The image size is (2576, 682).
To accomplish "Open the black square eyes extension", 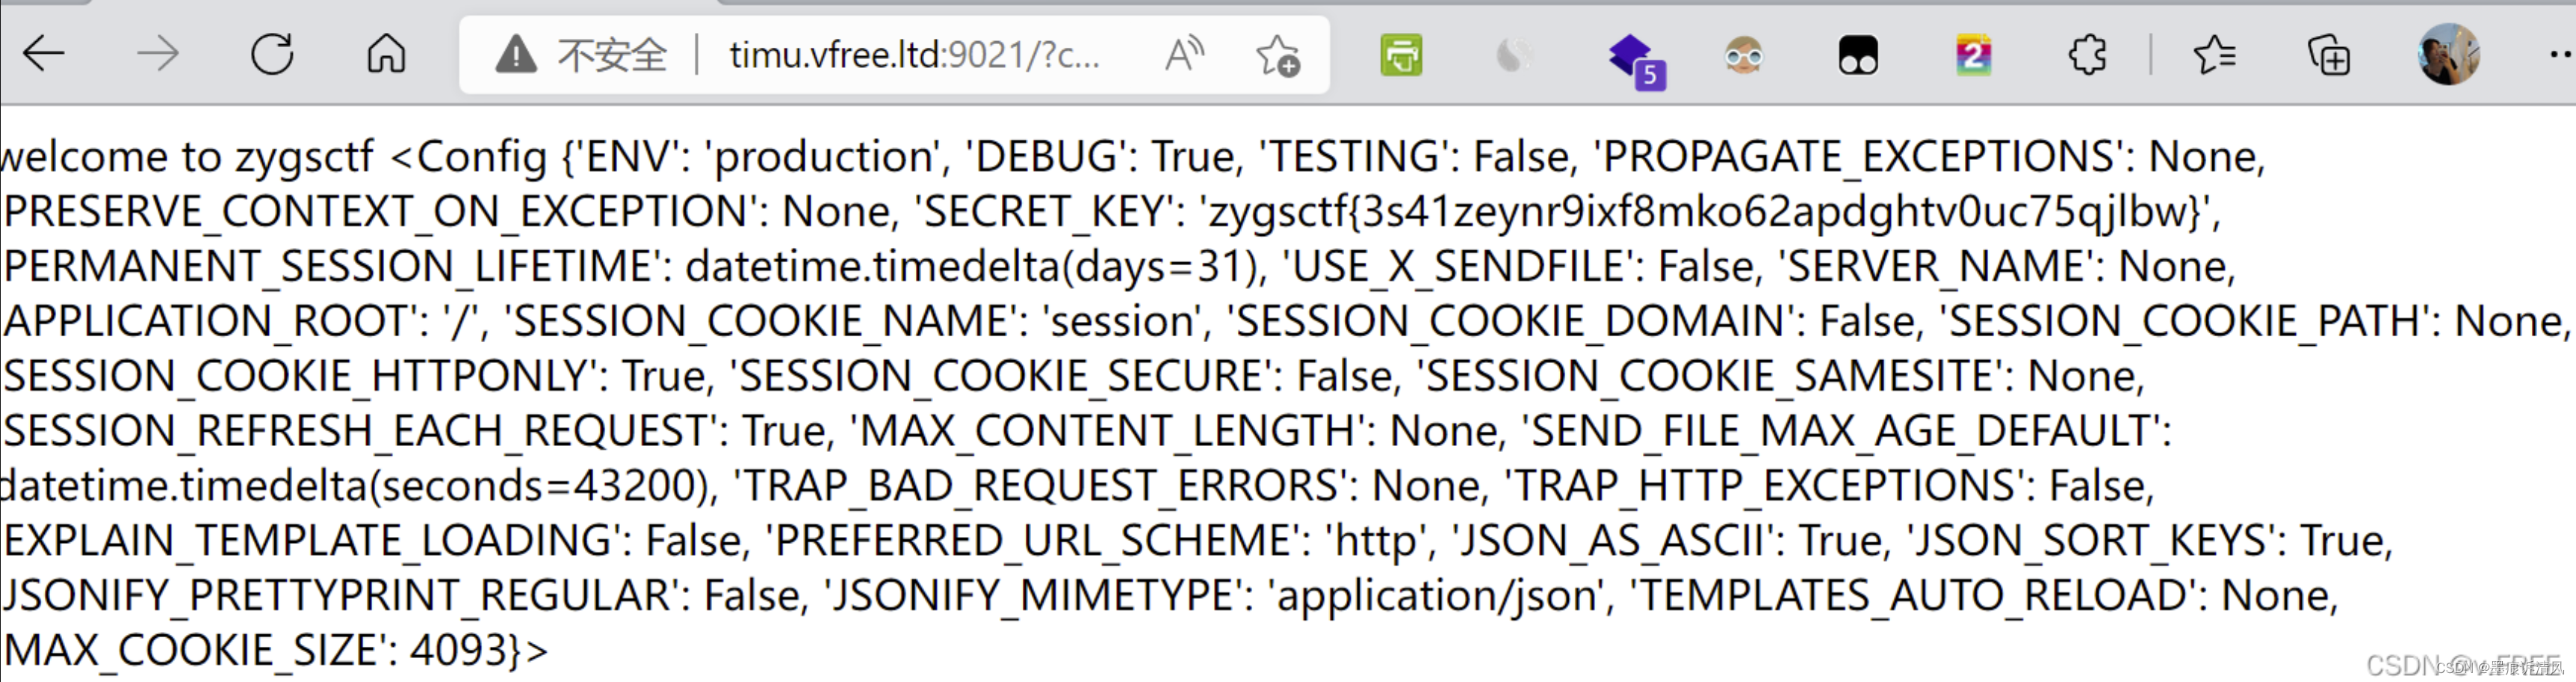I will click(1857, 55).
